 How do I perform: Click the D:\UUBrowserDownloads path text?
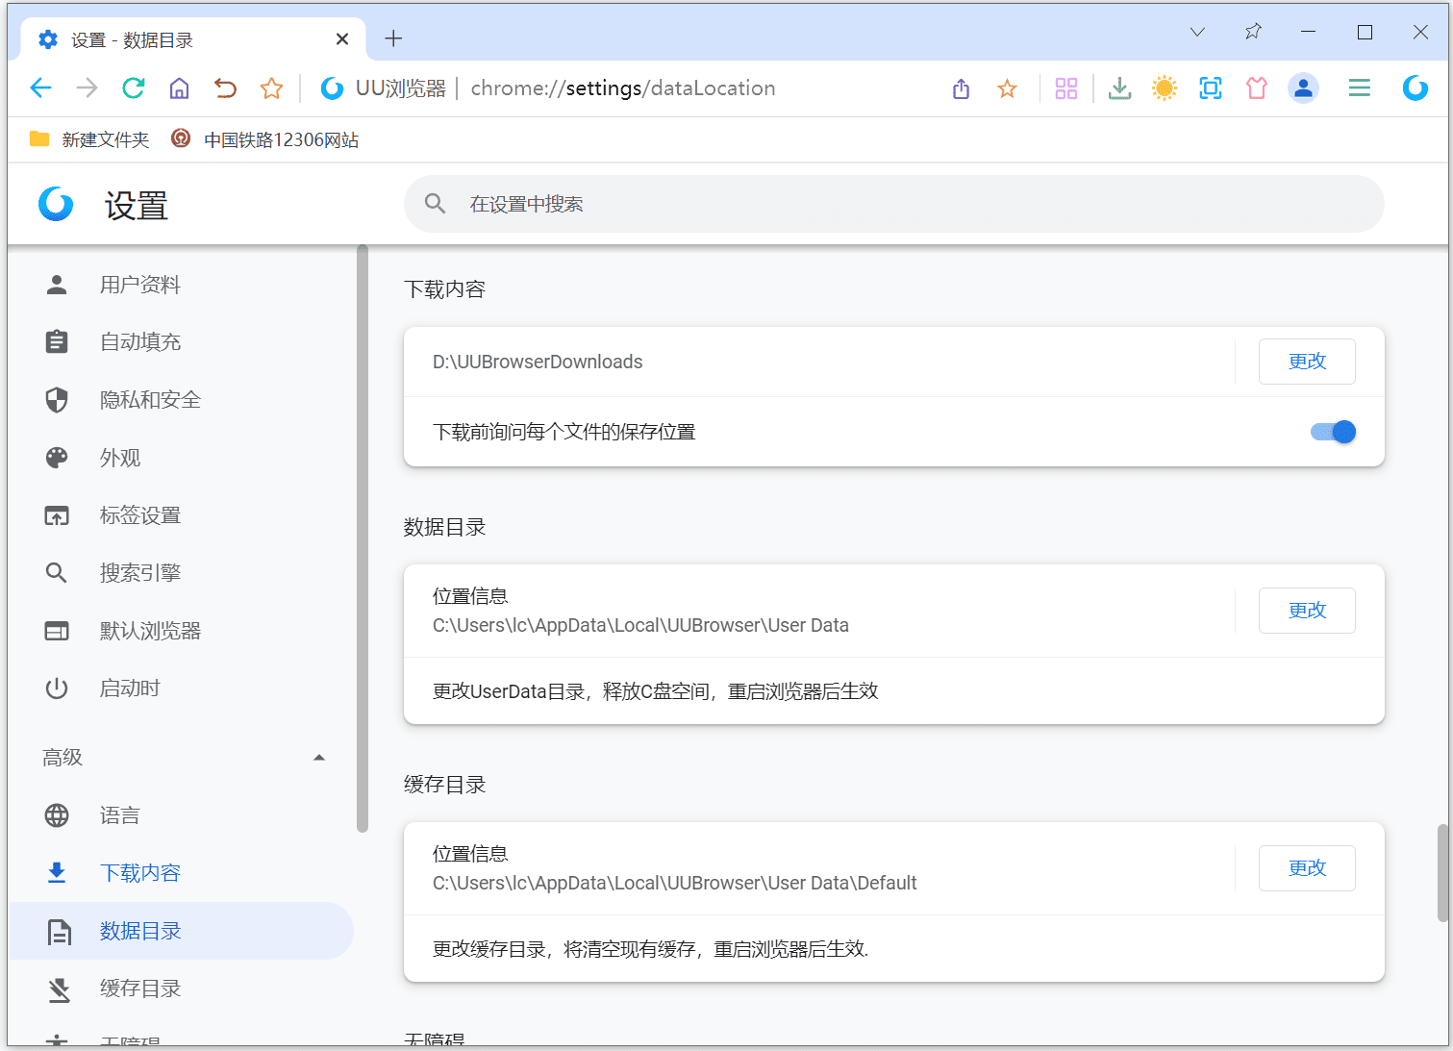(538, 362)
